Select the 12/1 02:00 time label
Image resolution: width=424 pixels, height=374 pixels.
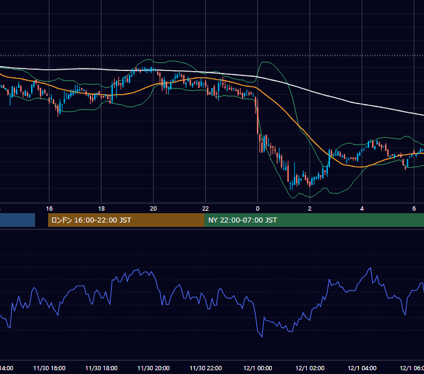310,368
